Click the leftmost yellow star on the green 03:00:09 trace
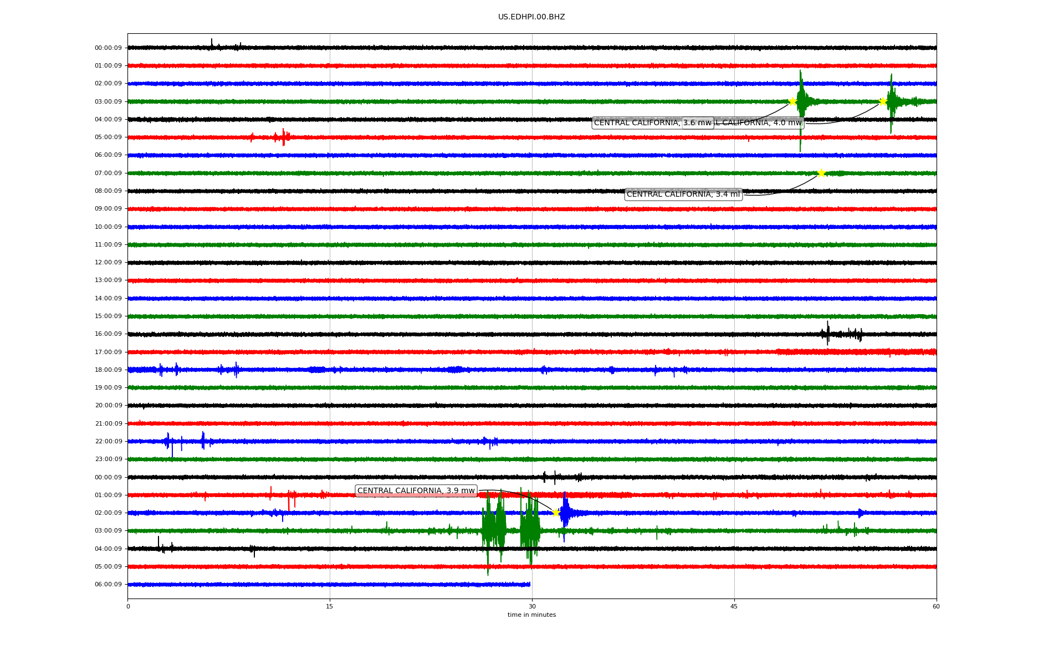Screen dimensions: 1064x665 click(792, 101)
